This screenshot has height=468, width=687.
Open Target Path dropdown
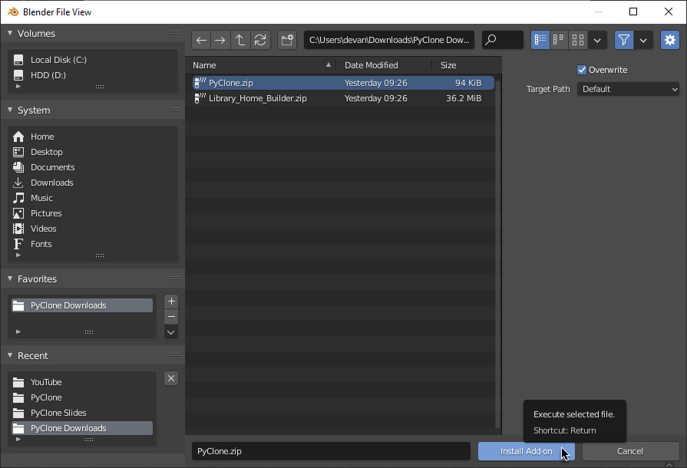pos(628,89)
